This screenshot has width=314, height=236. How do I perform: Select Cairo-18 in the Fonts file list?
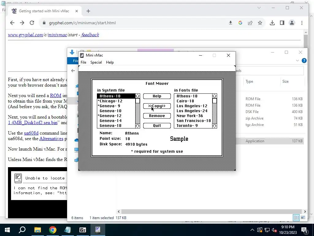click(193, 101)
